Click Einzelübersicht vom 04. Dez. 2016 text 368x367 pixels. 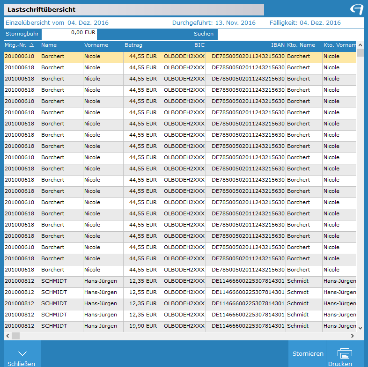click(x=57, y=23)
